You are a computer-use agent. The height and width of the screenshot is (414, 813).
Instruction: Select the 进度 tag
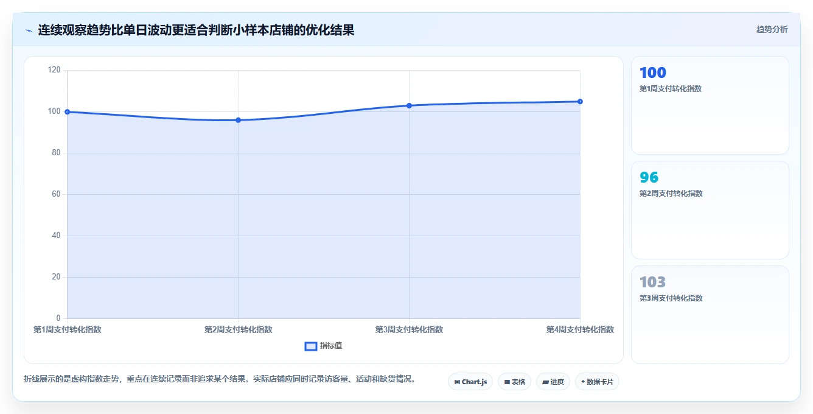[x=553, y=382]
